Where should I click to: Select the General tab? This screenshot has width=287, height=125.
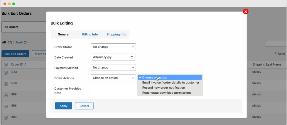[x=63, y=34]
